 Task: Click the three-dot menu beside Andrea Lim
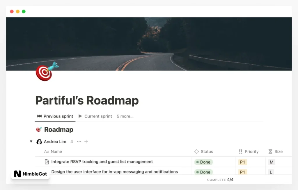point(79,142)
